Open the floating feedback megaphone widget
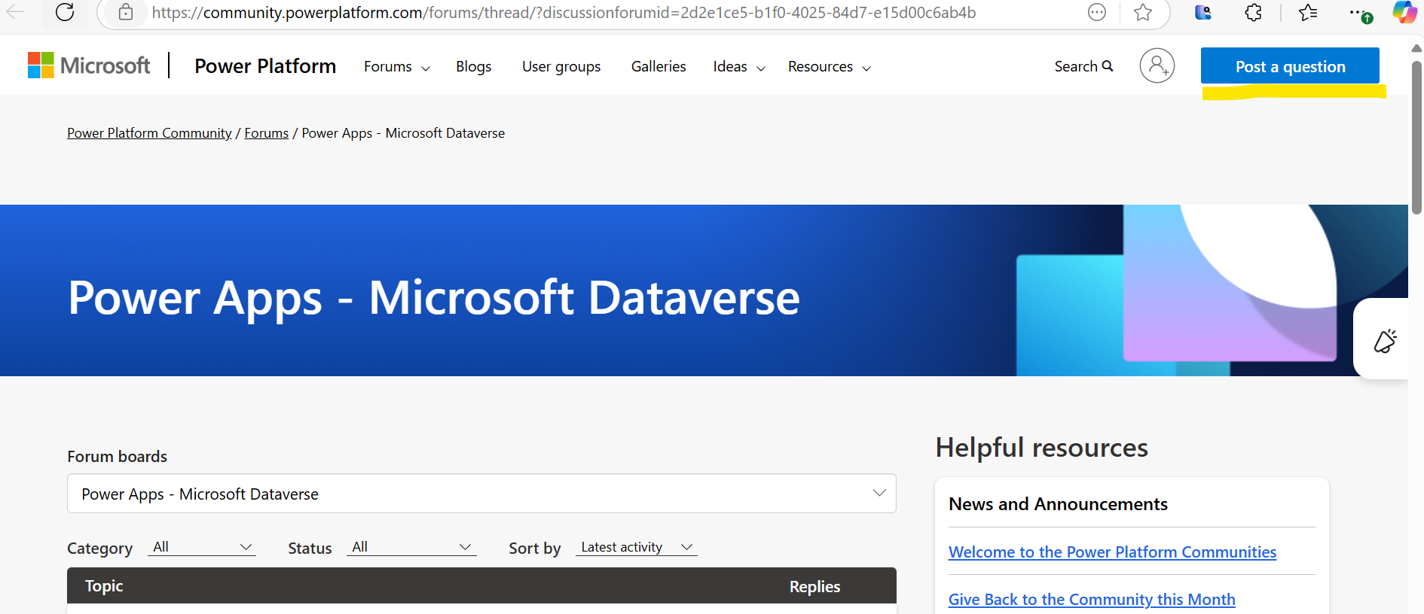1424x614 pixels. (1385, 341)
